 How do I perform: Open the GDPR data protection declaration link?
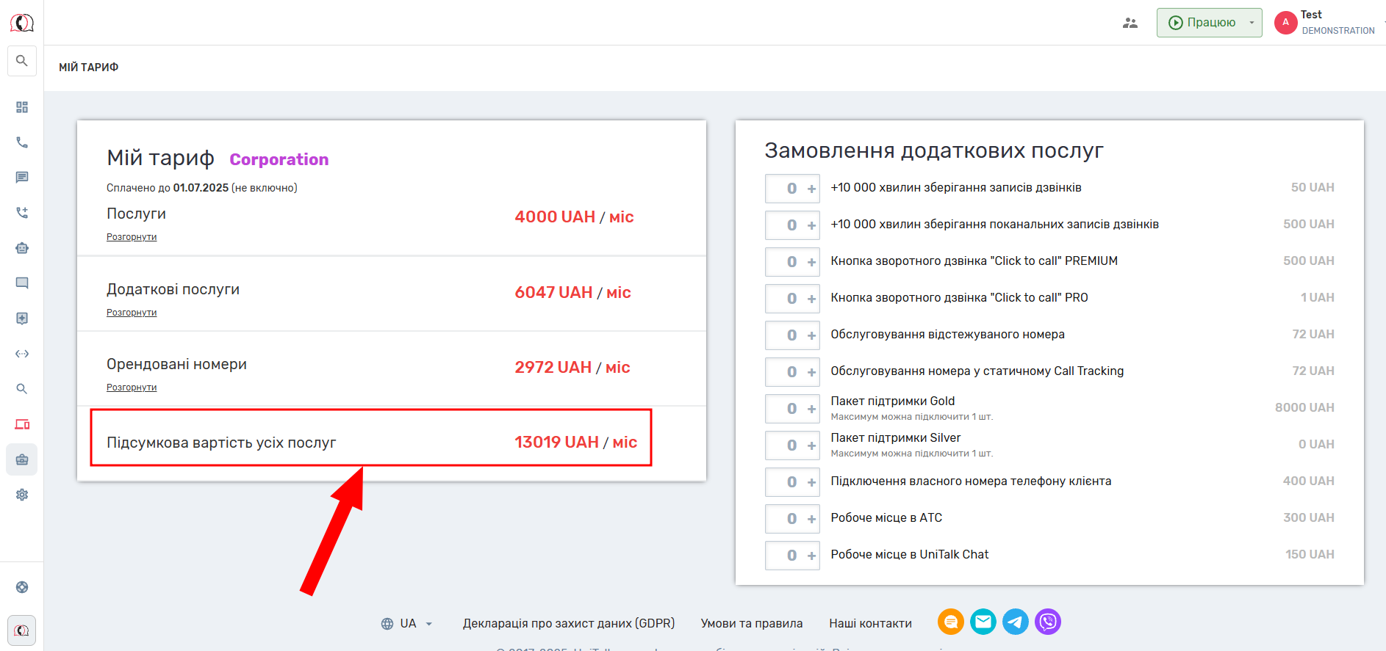coord(568,624)
